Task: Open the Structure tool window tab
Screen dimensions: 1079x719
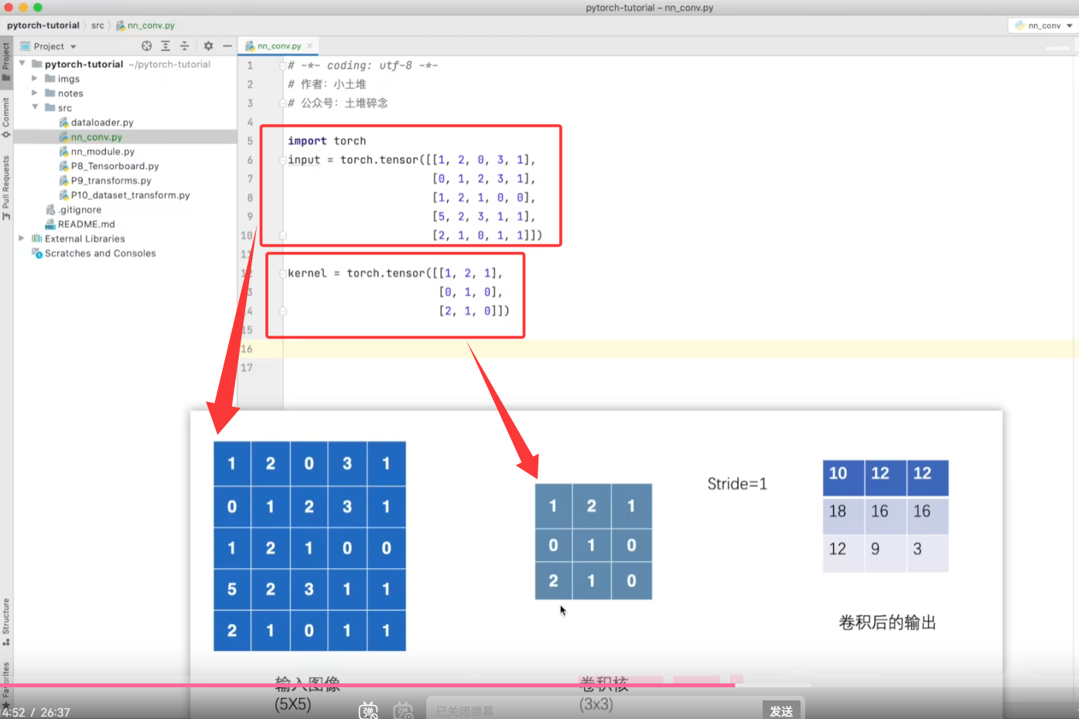Action: 6,622
